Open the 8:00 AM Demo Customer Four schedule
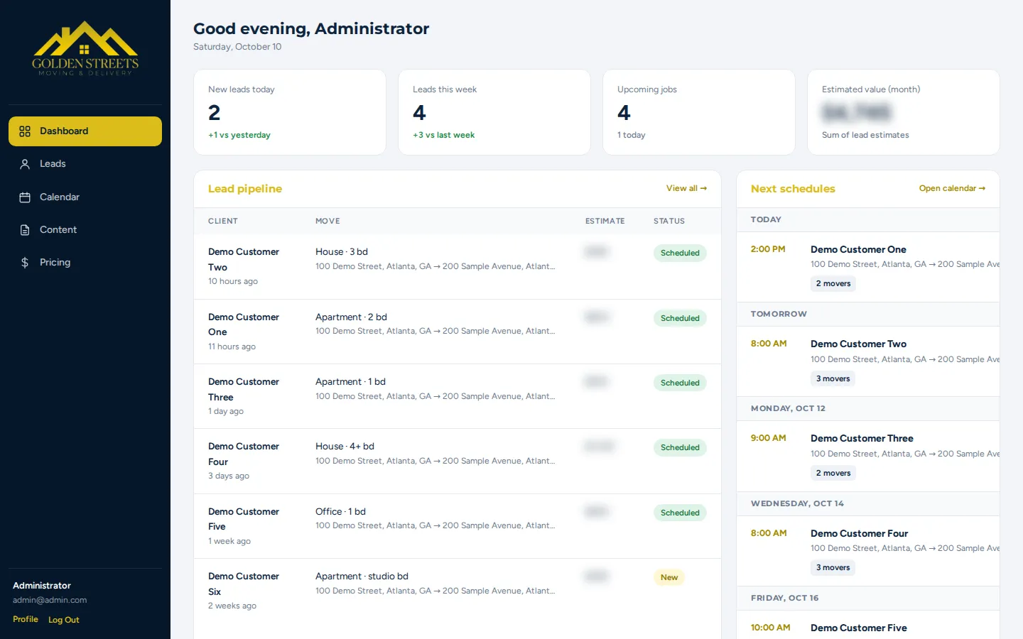The width and height of the screenshot is (1023, 639). (868, 551)
